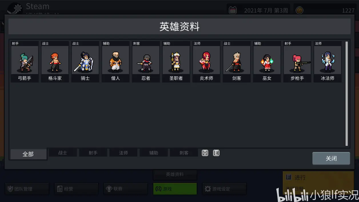Select the 炎术师 fire mage icon
Viewport: 359px width, 202px height.
(x=206, y=62)
